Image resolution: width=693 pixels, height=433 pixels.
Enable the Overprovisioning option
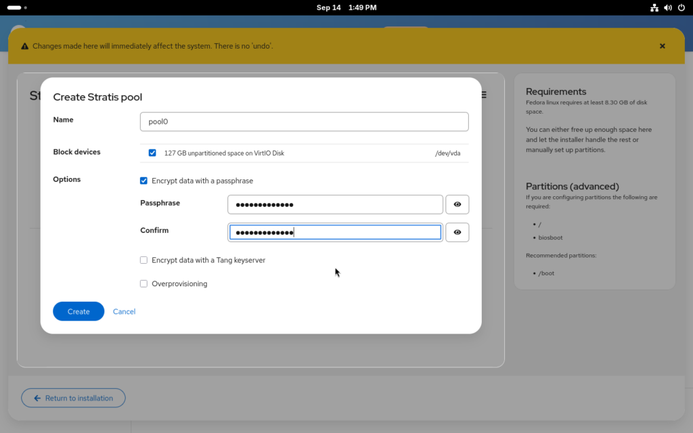[x=143, y=283]
